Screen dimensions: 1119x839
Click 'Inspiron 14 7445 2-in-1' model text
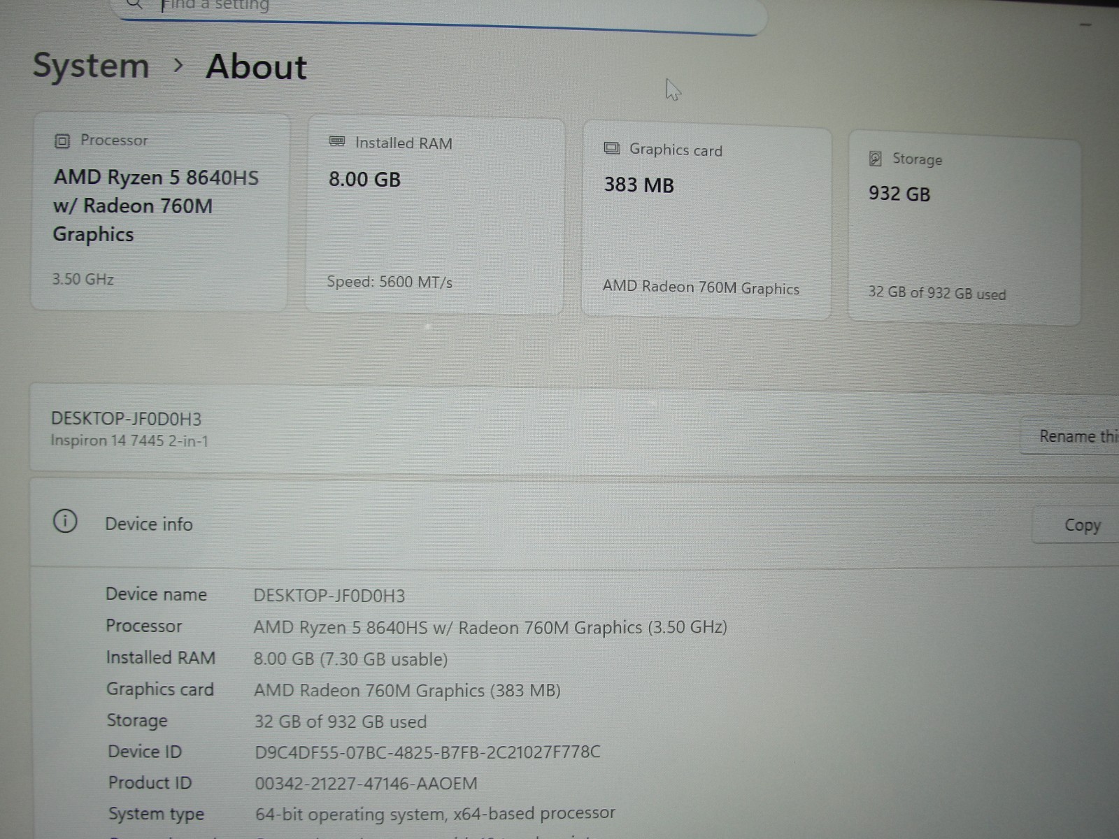(129, 440)
